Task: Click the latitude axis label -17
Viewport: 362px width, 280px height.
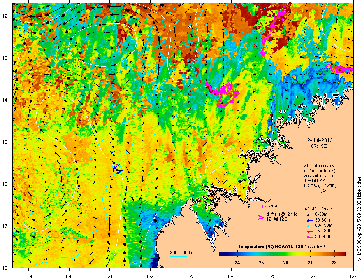Action: (x=5, y=226)
